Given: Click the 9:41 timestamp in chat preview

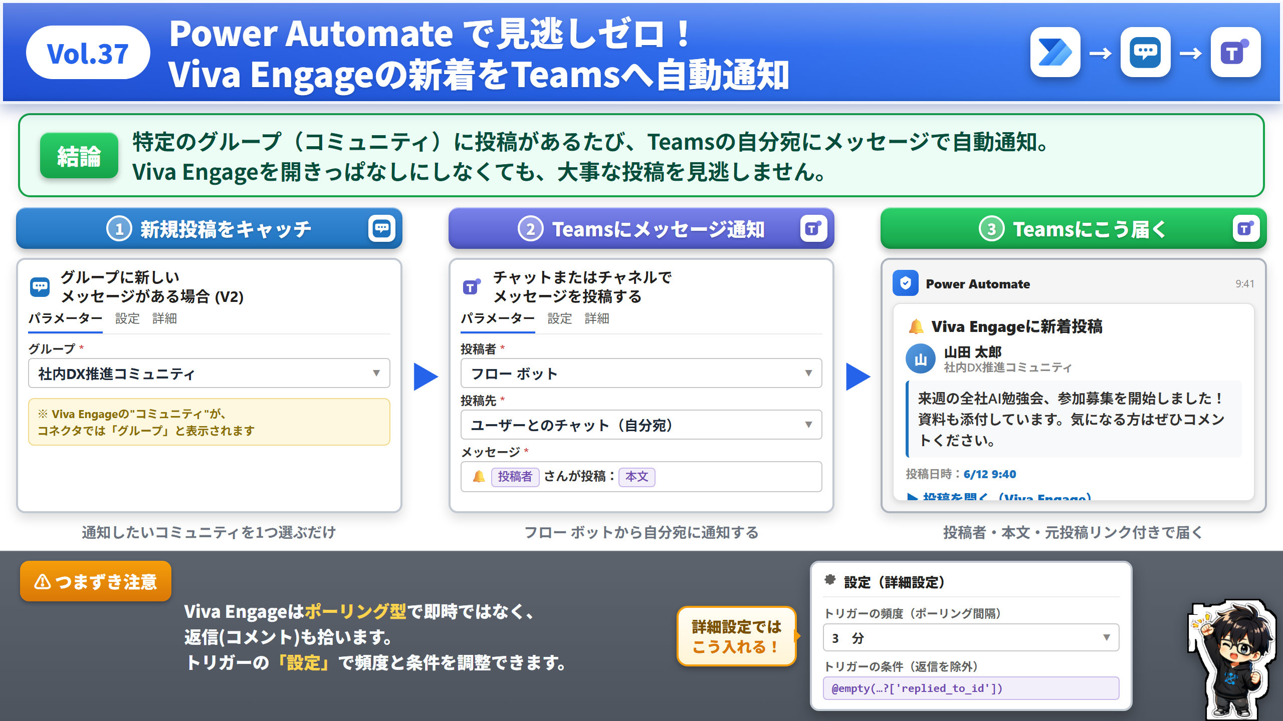Looking at the screenshot, I should click(1245, 284).
